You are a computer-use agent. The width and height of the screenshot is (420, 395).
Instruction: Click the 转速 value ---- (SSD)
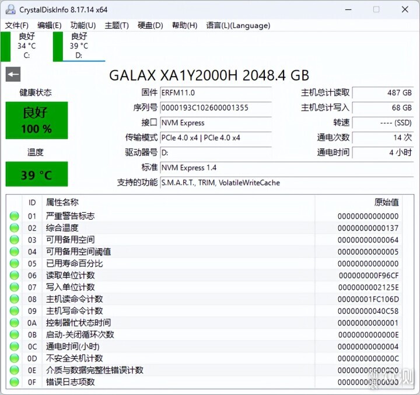pos(383,123)
